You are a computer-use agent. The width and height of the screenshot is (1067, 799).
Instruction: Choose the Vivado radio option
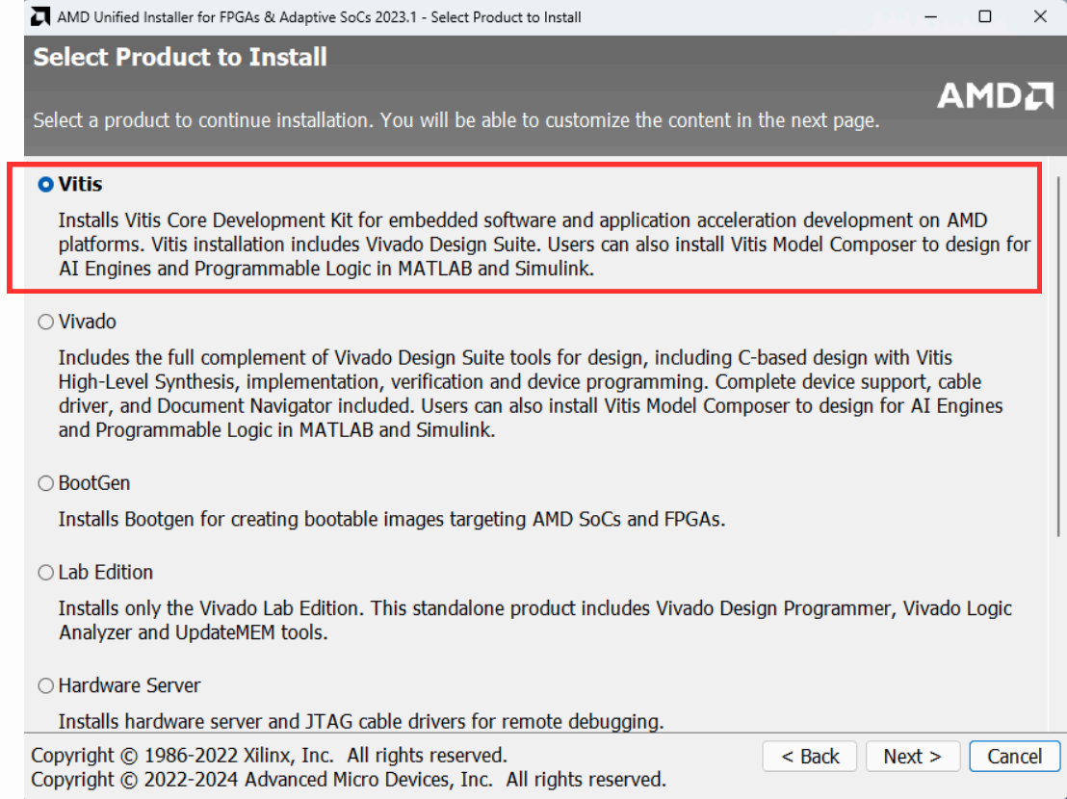point(45,322)
